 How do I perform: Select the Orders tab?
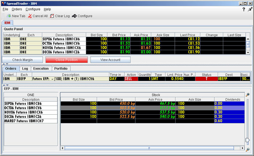[11, 69]
